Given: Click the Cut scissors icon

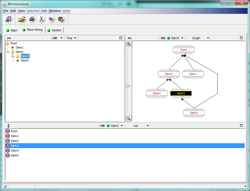Looking at the screenshot, I should click(x=41, y=19).
